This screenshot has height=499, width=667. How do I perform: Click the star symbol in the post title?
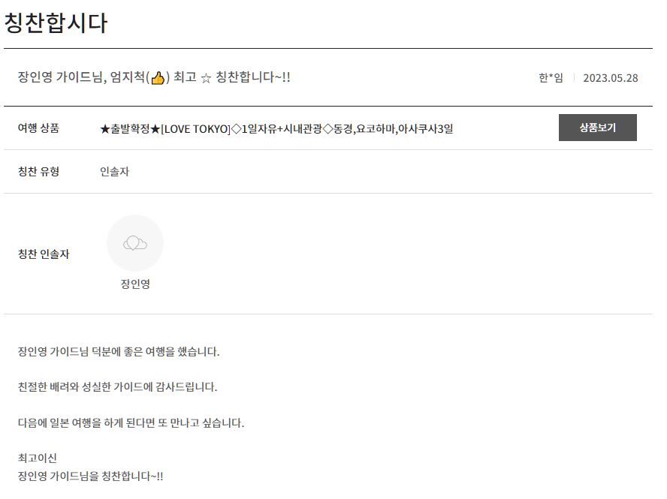click(206, 78)
